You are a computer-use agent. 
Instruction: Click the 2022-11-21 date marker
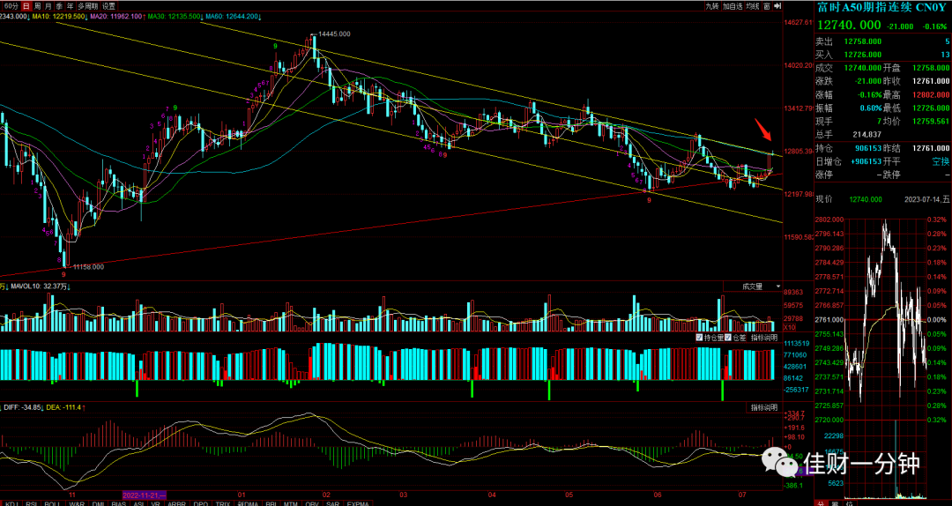(145, 495)
